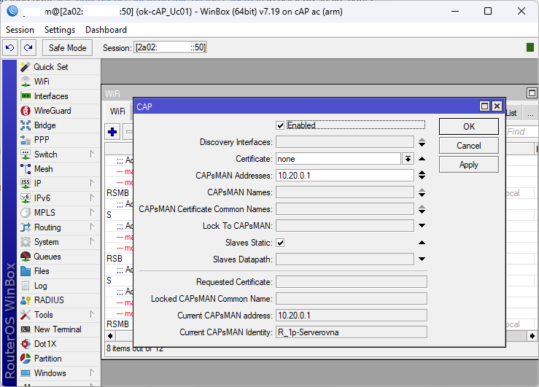539x387 pixels.
Task: Click the Current CAPsMAN address value
Action: tap(352, 316)
